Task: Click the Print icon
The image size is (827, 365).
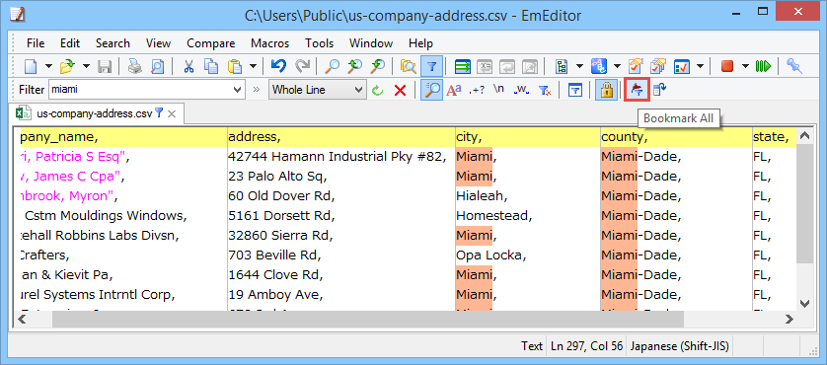Action: point(135,66)
